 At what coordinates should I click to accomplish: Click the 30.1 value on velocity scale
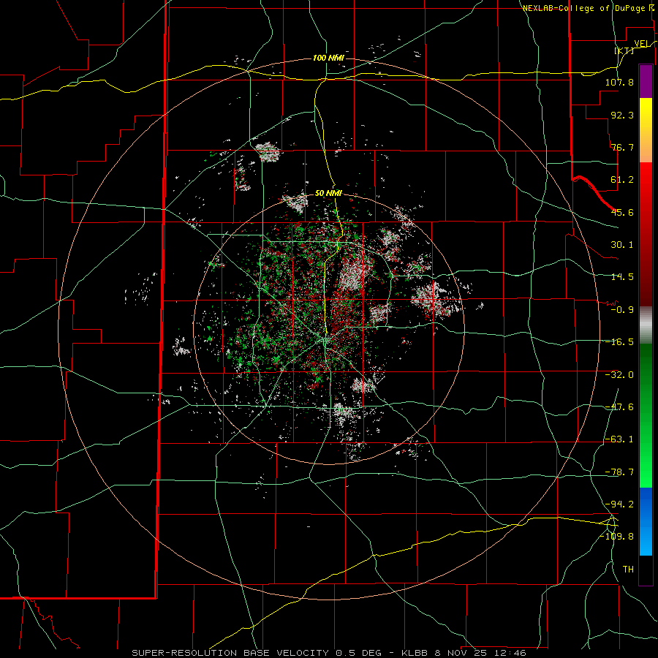[x=622, y=245]
